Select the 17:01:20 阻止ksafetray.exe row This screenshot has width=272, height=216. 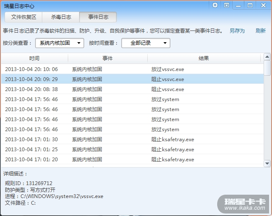pyautogui.click(x=133, y=159)
